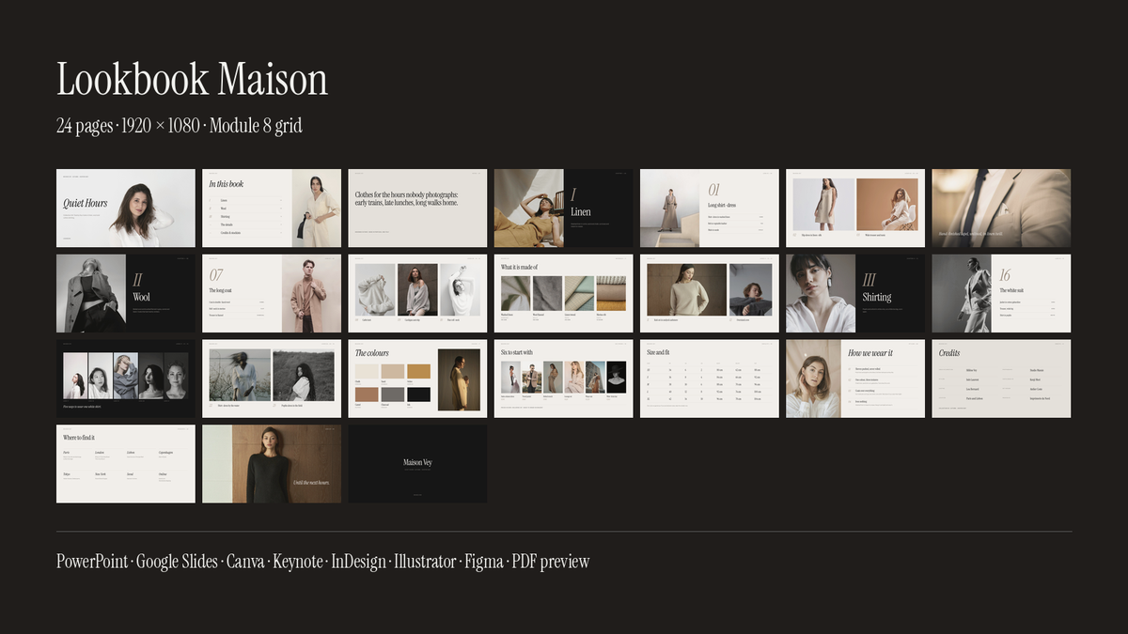Open "The colours" palette slide
The image size is (1128, 634).
coord(417,379)
